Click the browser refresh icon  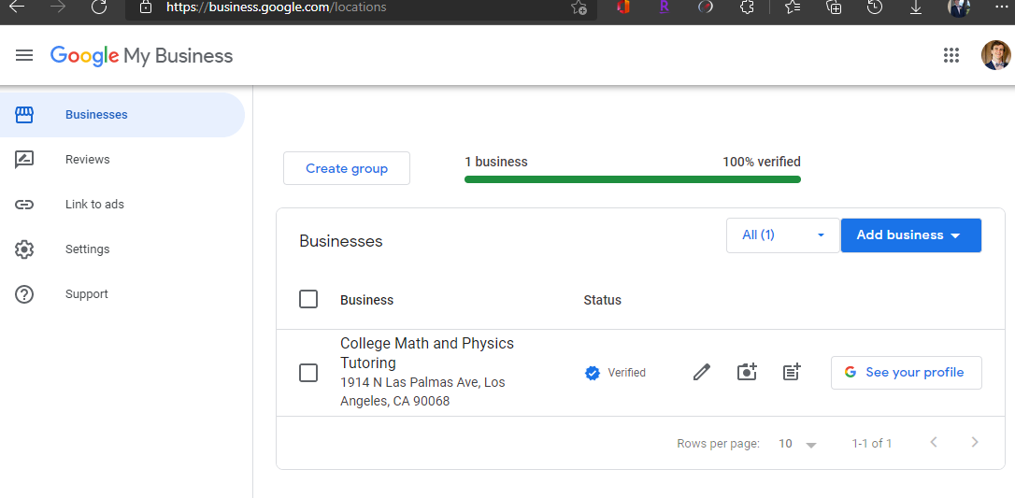click(99, 7)
